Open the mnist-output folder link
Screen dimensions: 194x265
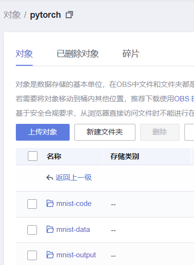(x=76, y=255)
